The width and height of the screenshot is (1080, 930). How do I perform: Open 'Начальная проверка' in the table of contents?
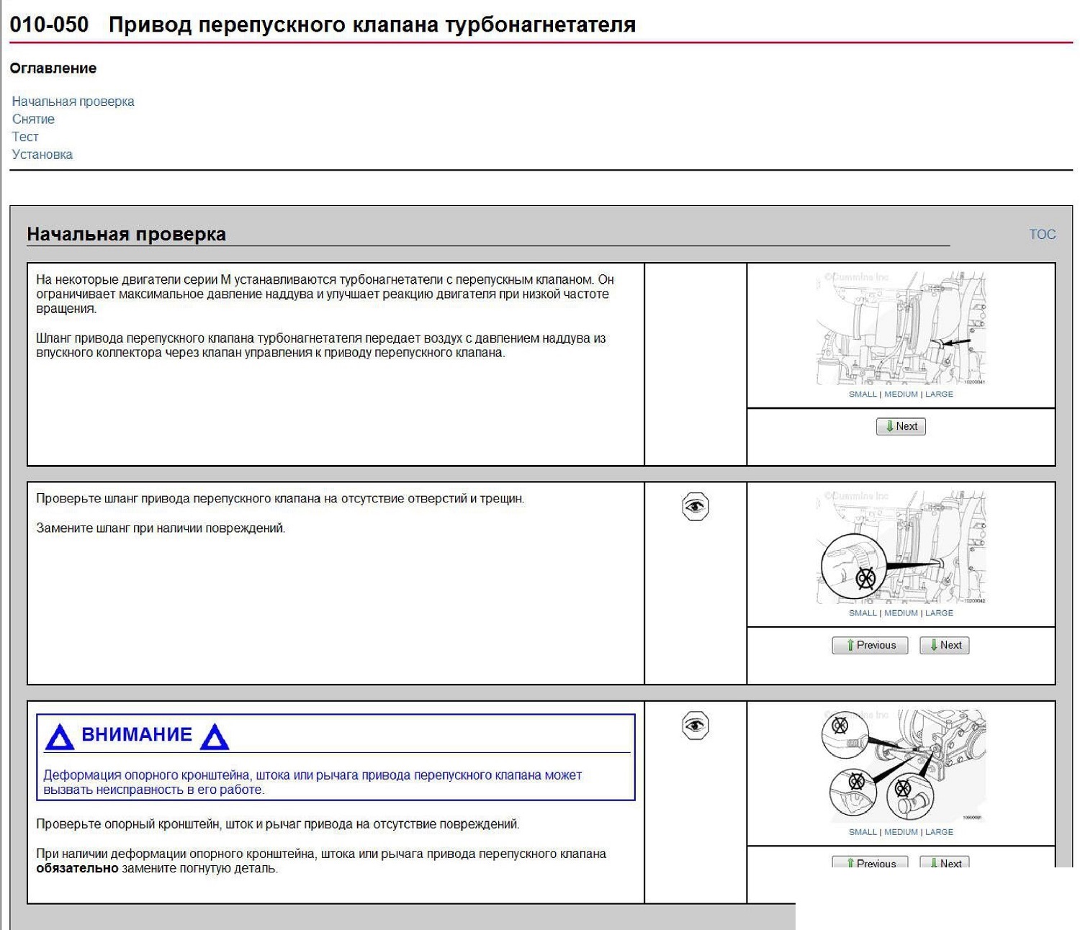[x=73, y=101]
